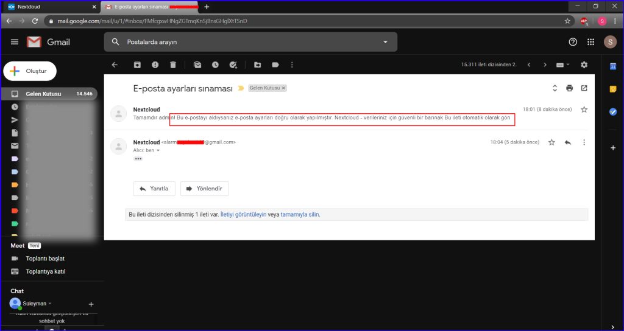Remove the Gelen Kutusu label
Image resolution: width=624 pixels, height=331 pixels.
pyautogui.click(x=284, y=88)
